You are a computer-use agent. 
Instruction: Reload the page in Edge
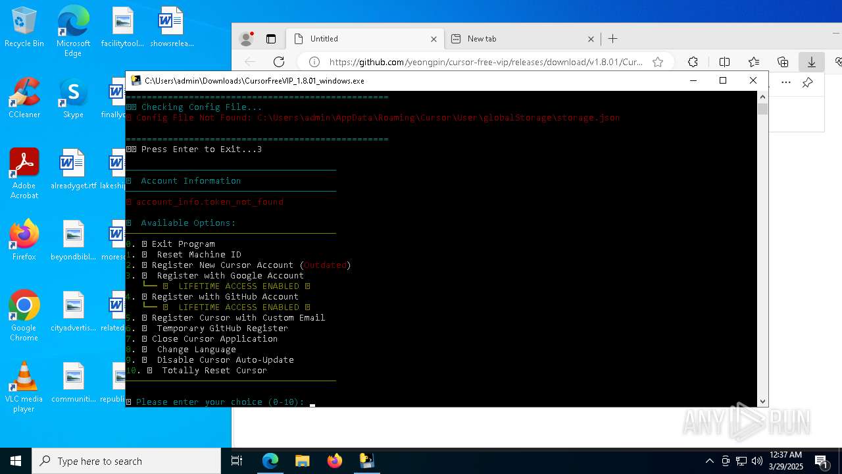pyautogui.click(x=279, y=62)
